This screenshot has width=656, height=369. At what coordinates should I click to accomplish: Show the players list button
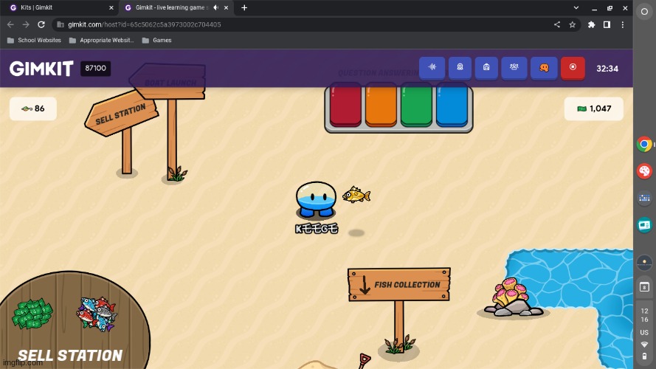pyautogui.click(x=514, y=68)
